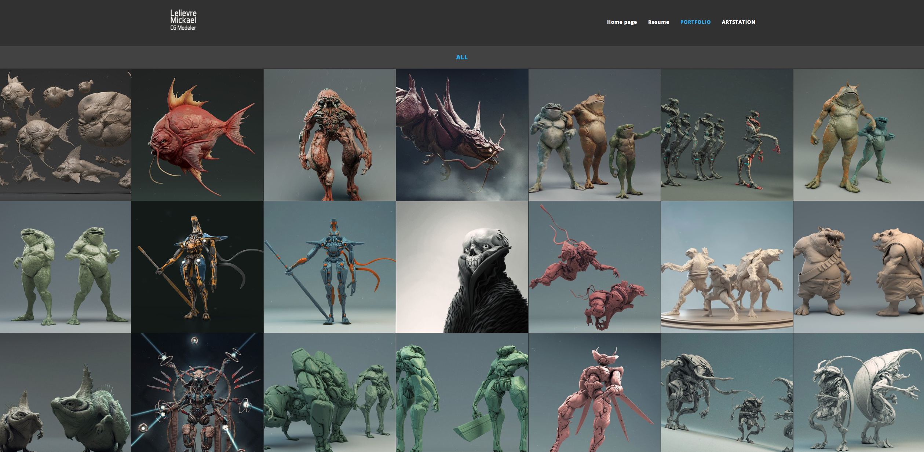Open the ARTSTATION link
This screenshot has width=924, height=452.
point(738,22)
